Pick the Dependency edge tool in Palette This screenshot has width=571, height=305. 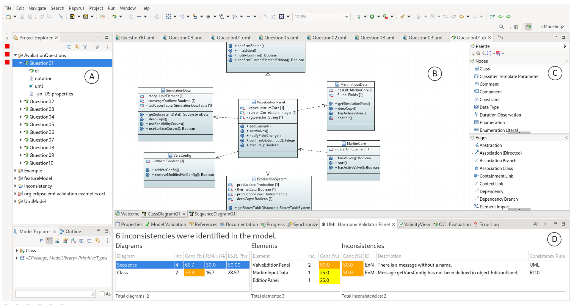click(491, 191)
